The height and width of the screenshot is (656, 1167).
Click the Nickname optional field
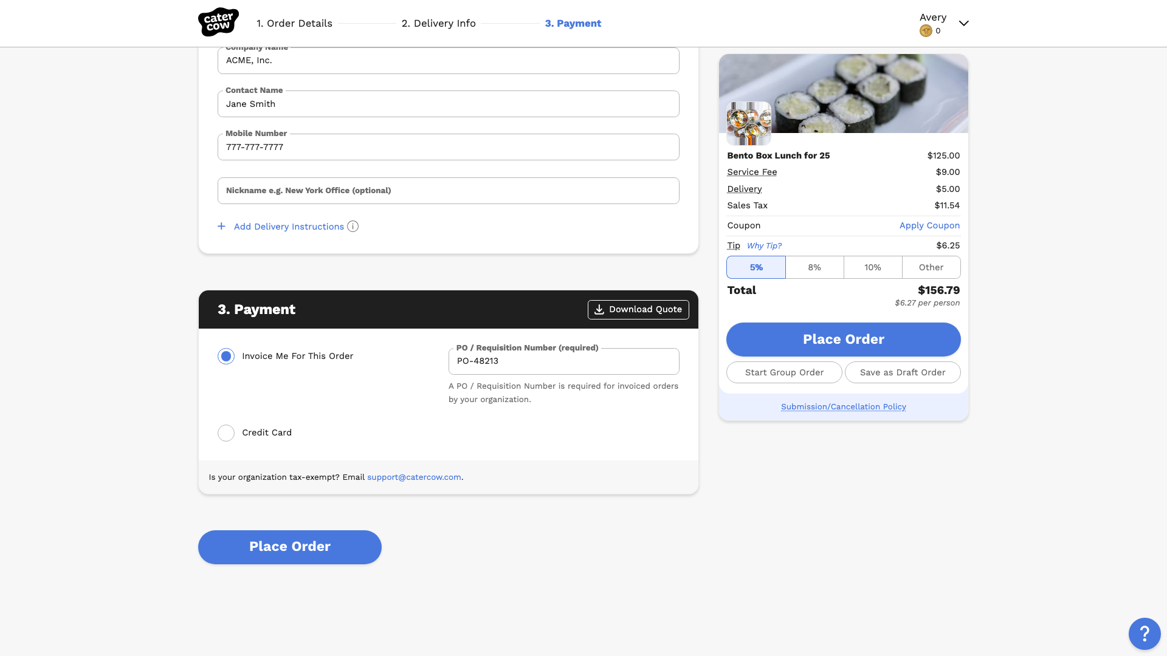point(448,191)
